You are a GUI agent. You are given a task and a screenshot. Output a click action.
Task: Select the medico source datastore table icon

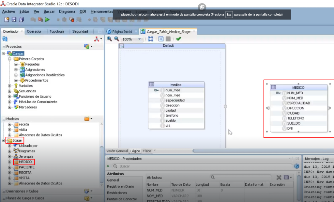(151, 85)
